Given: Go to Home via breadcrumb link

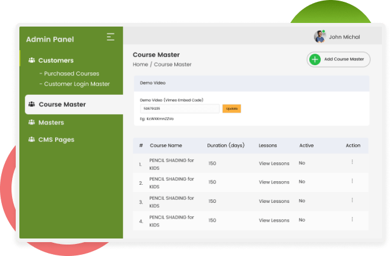Looking at the screenshot, I should click(x=140, y=65).
